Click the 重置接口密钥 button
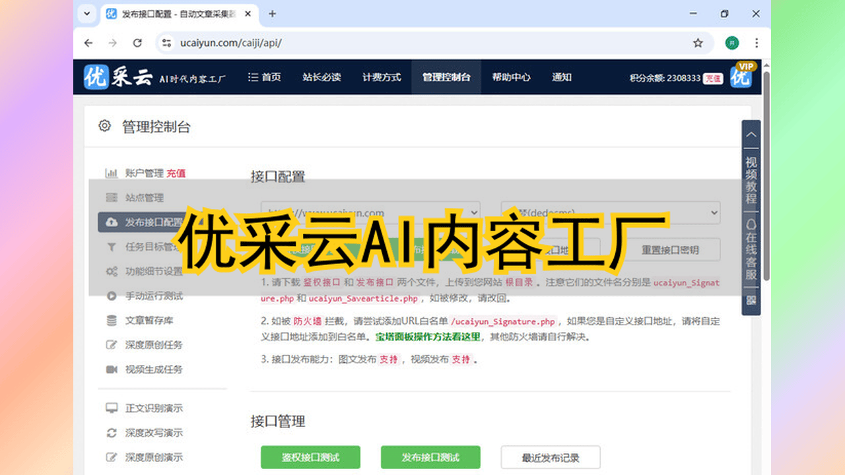The image size is (845, 475). click(669, 250)
